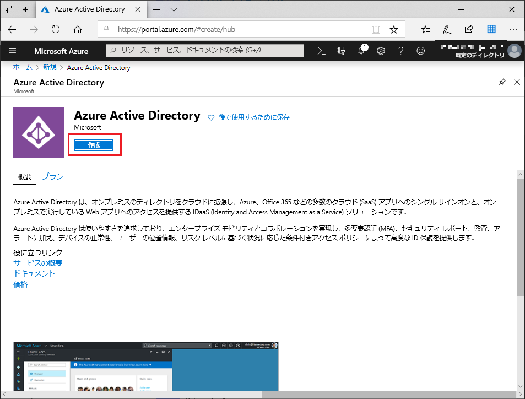This screenshot has width=525, height=399.
Task: Go to ホーム in the breadcrumb
Action: (x=23, y=67)
